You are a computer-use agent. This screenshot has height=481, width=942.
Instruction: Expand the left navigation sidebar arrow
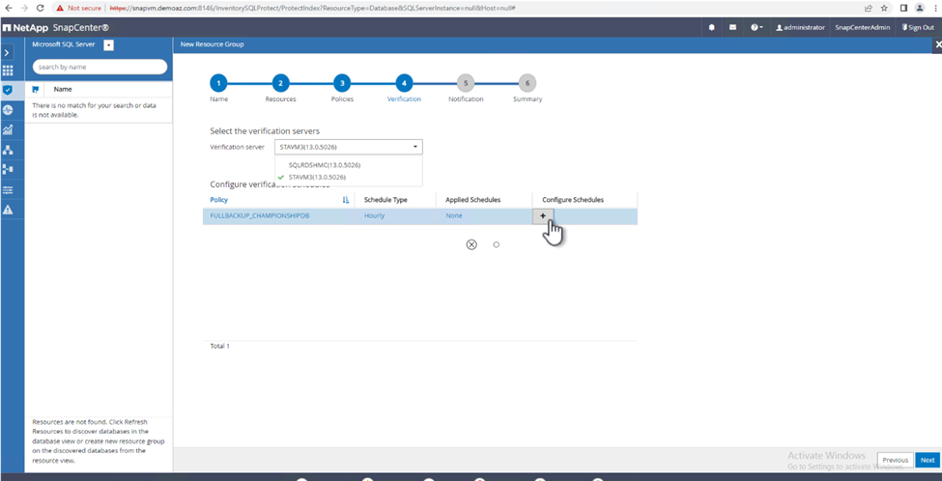7,53
